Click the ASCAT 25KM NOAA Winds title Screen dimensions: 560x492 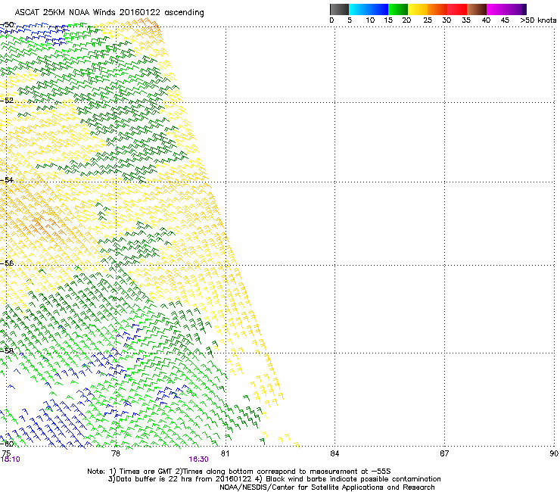coord(109,13)
